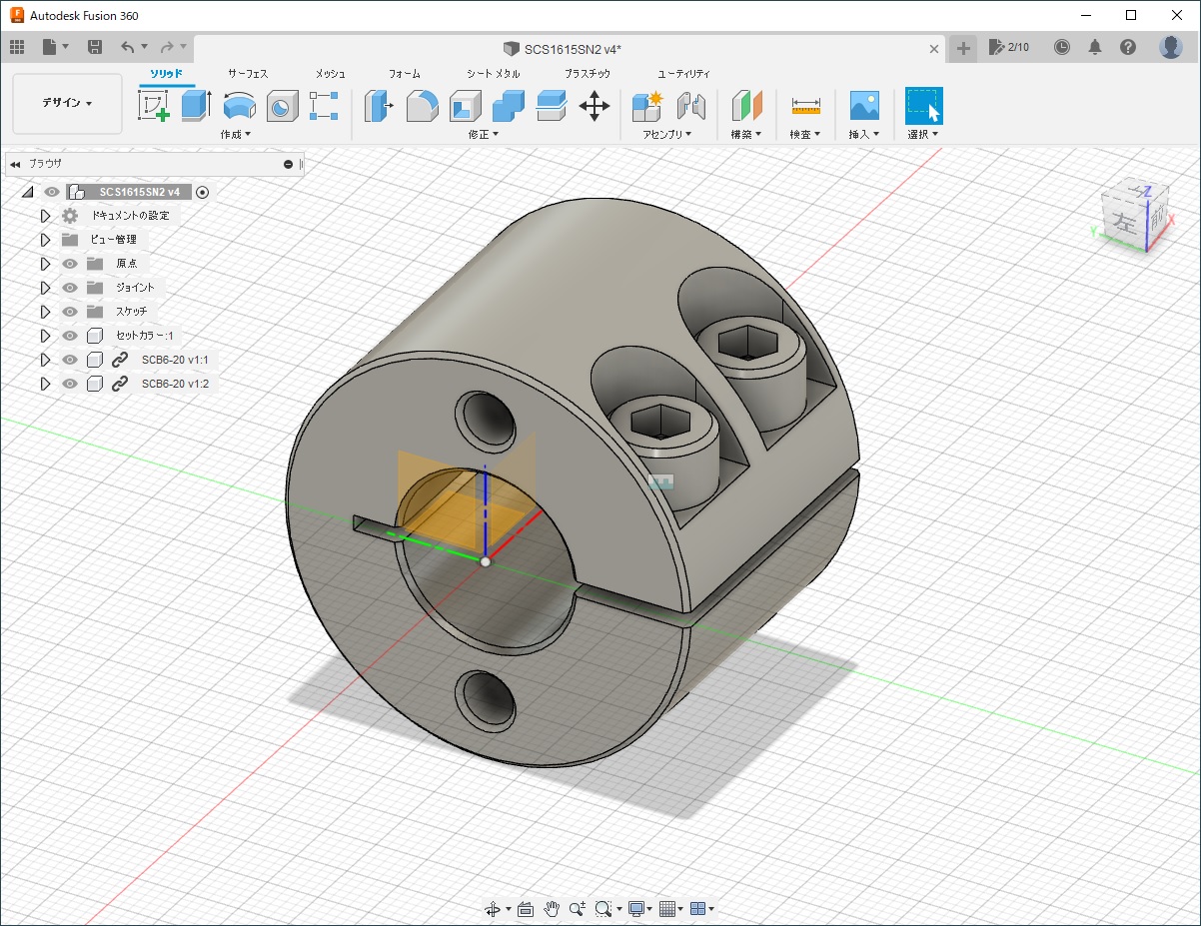Select the Joint tool in the Assemble panel
Image resolution: width=1201 pixels, height=926 pixels.
[692, 105]
